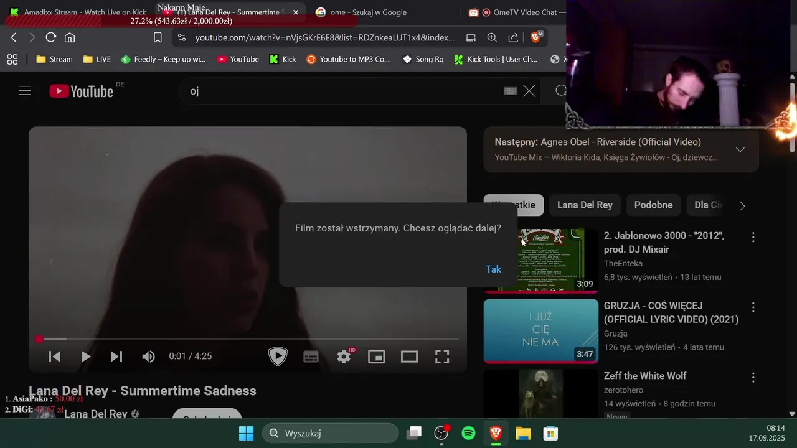The image size is (797, 448).
Task: Open the Song Rq bookmark
Action: point(423,59)
